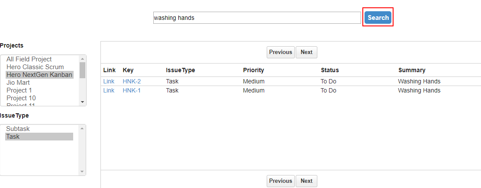
Task: Select Hero NextGen Kanban project
Action: point(39,75)
